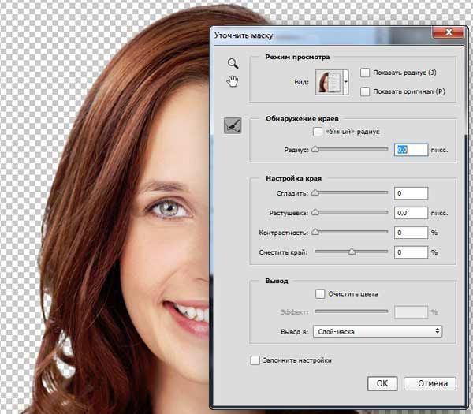473x414 pixels.
Task: Click the disabled Эффект percent field
Action: point(412,312)
